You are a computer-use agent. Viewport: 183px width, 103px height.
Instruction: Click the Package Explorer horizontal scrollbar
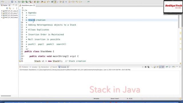click(6, 96)
